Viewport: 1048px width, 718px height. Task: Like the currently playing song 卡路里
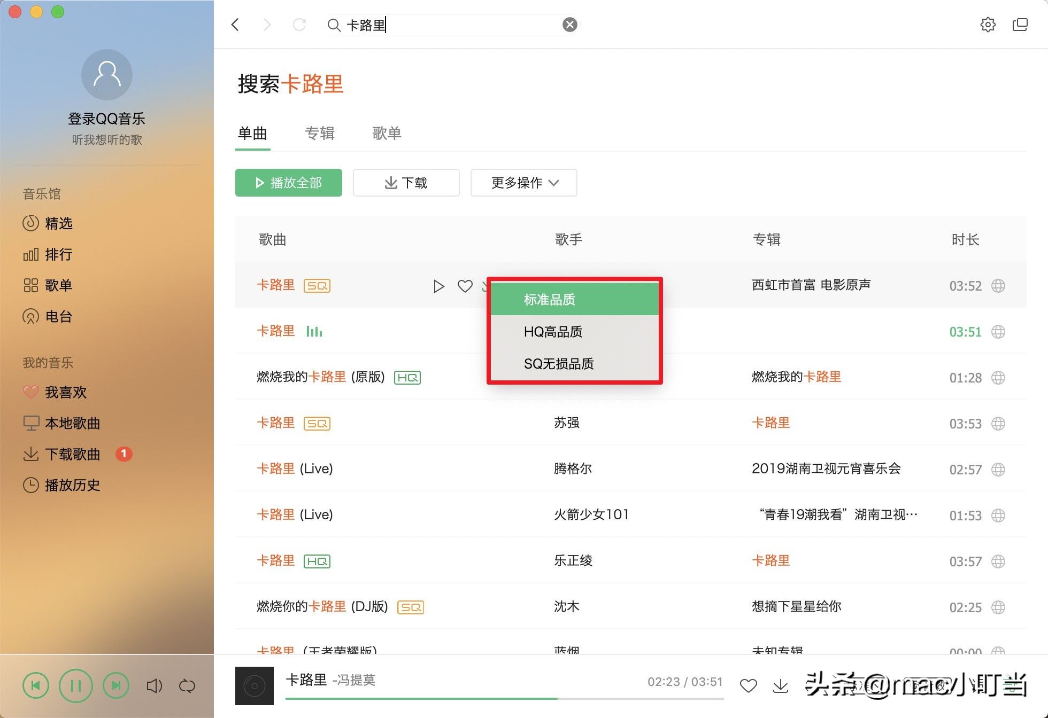[748, 685]
